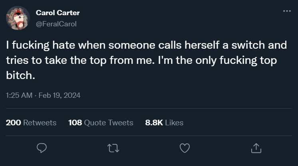
Task: View the Retweets label list
Action: [40, 123]
